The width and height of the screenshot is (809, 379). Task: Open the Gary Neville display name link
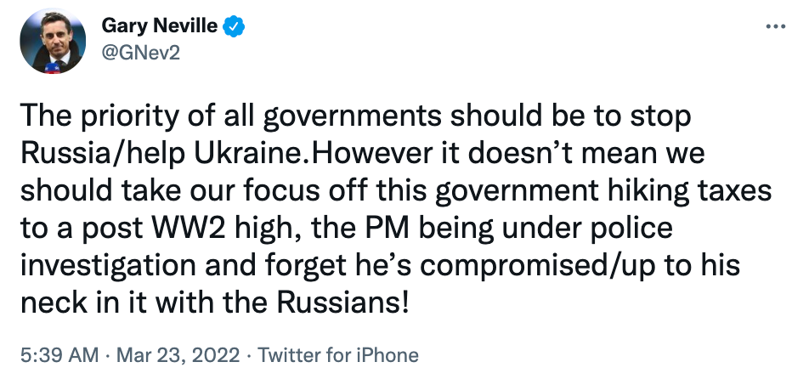point(159,26)
